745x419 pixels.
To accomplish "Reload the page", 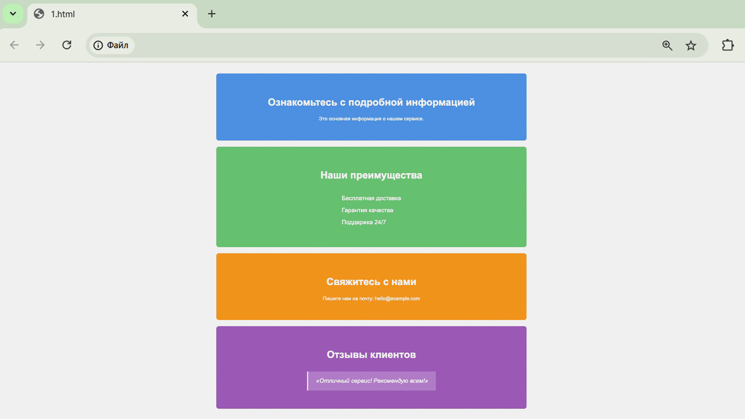I will point(67,45).
